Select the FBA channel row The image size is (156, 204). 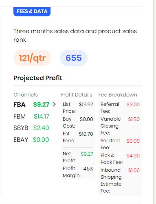pos(35,105)
